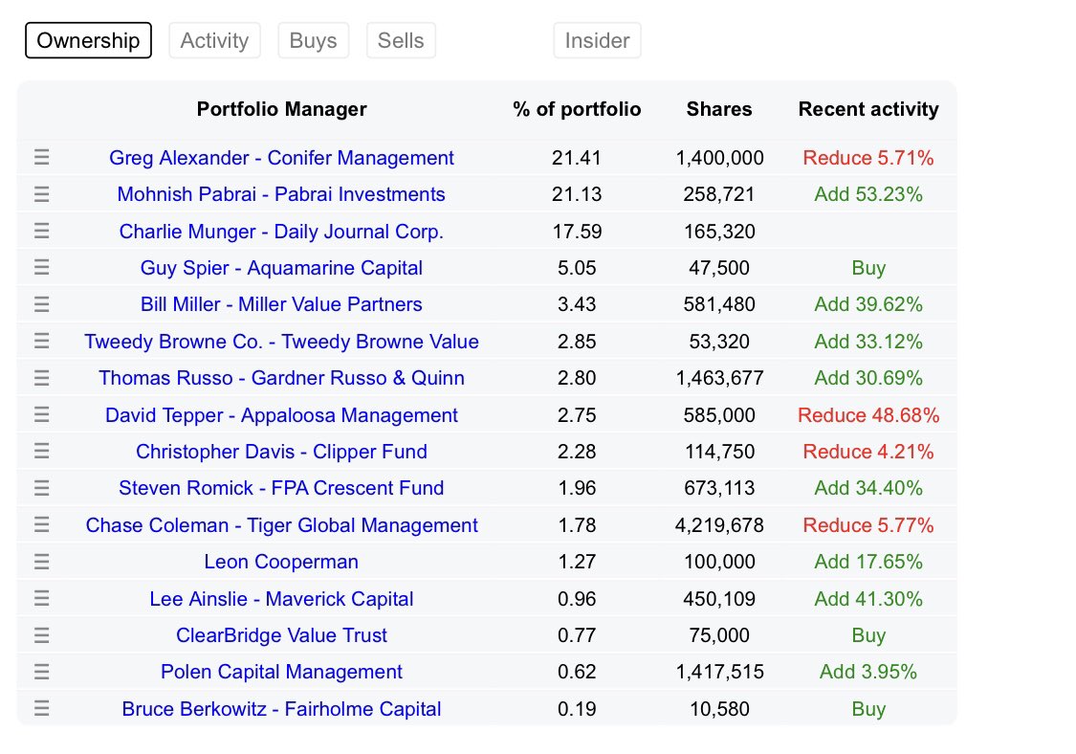Open Steven Romick - FPA Crescent Fund link
The width and height of the screenshot is (1076, 754).
281,488
